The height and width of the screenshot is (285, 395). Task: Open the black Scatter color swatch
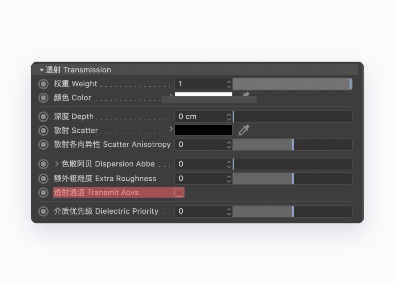click(203, 130)
